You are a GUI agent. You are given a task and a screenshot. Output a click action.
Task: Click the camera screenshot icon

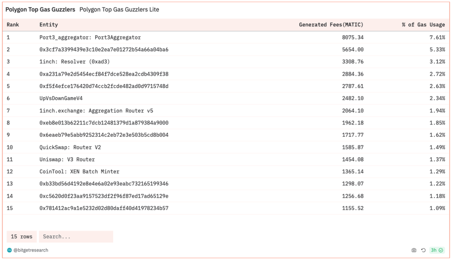coord(414,250)
